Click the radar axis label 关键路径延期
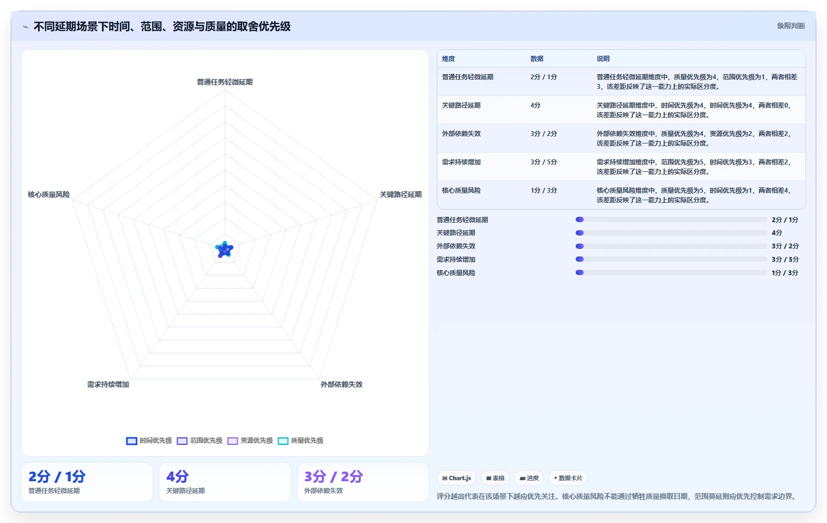 point(401,194)
